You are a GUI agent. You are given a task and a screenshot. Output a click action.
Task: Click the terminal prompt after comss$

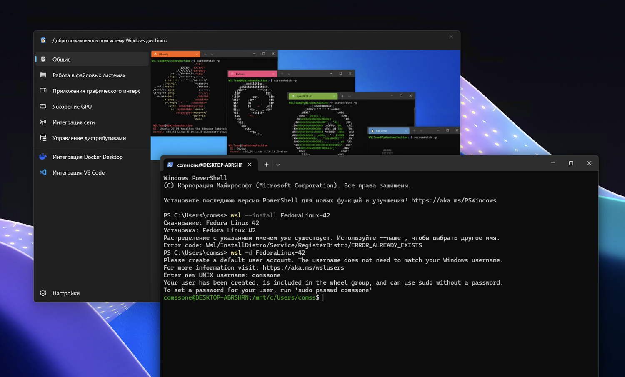[x=323, y=297]
